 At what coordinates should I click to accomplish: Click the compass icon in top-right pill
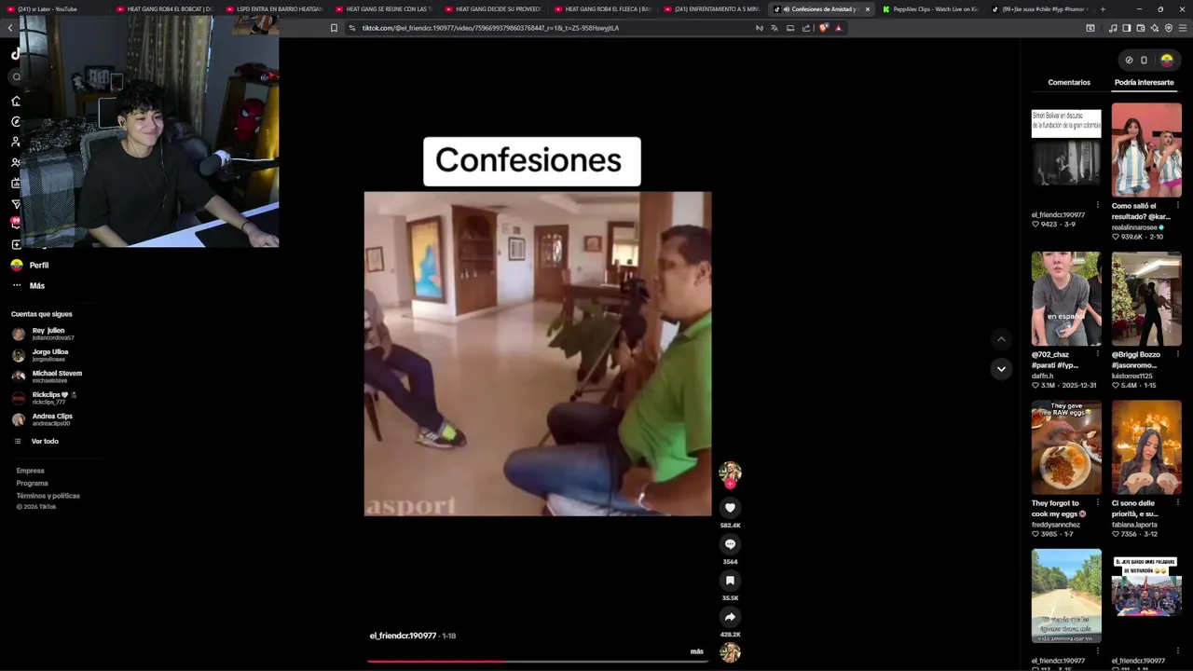coord(1129,60)
